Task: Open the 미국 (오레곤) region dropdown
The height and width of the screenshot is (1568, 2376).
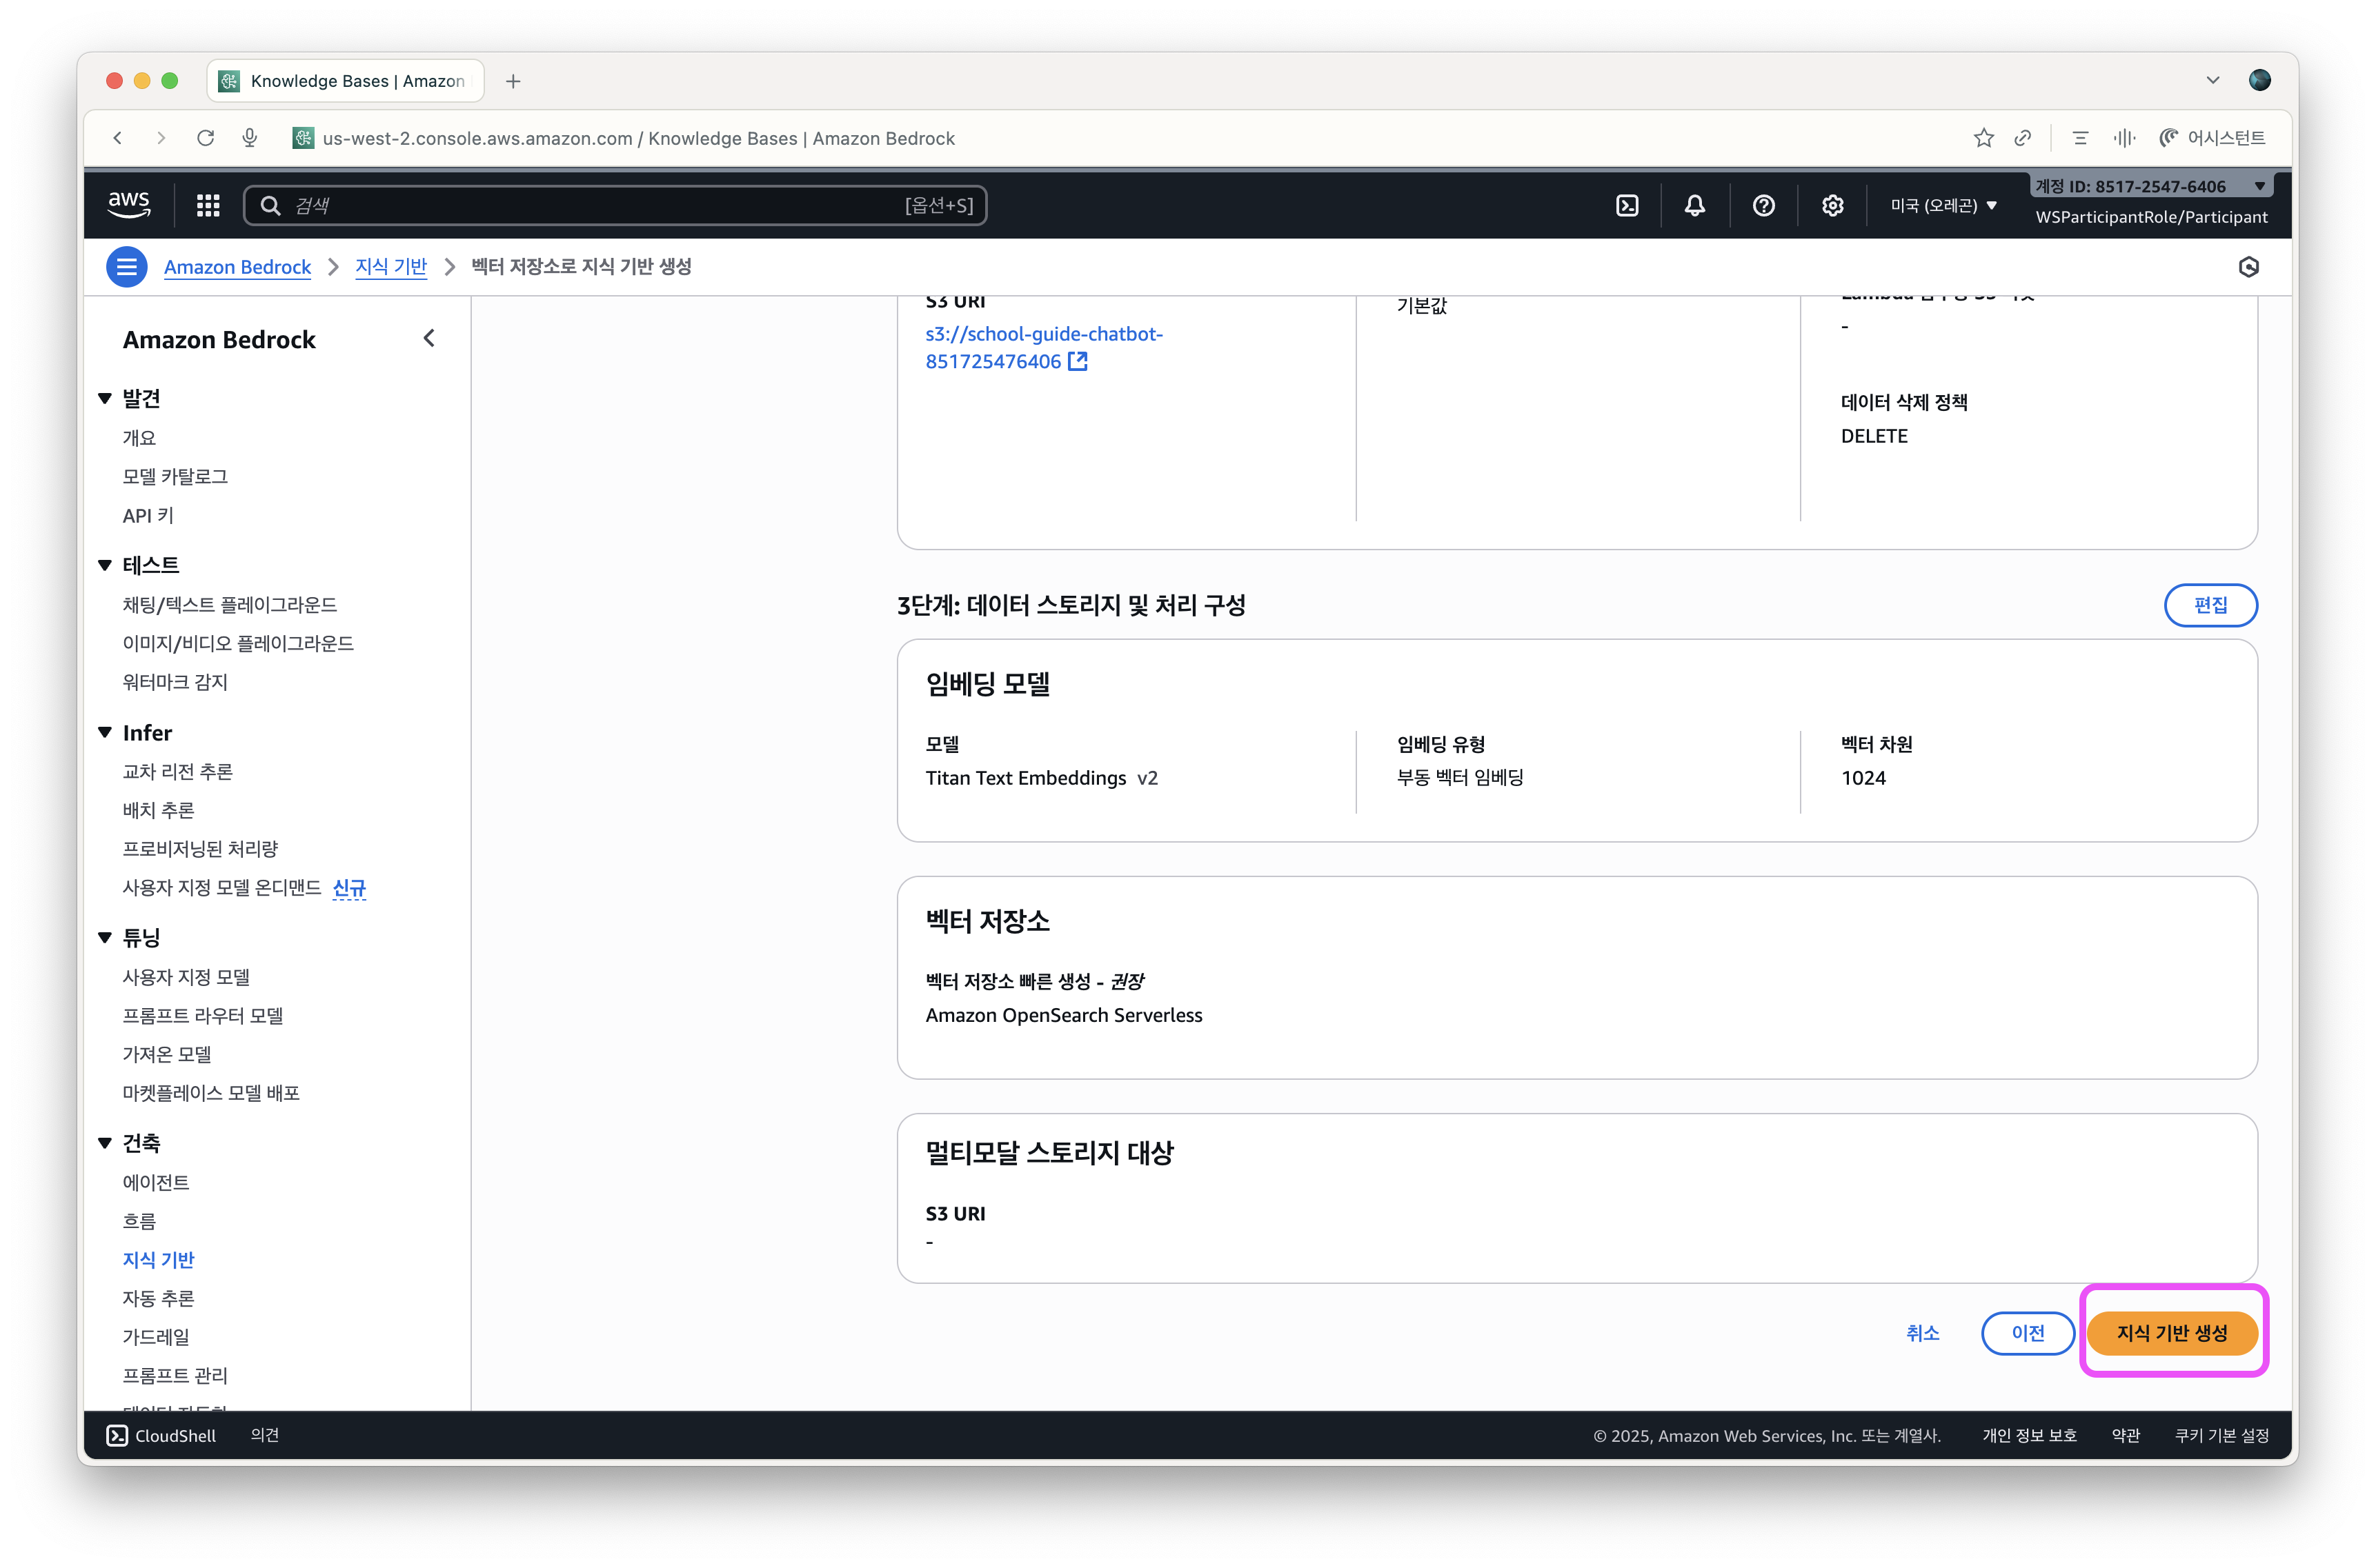Action: 1943,205
